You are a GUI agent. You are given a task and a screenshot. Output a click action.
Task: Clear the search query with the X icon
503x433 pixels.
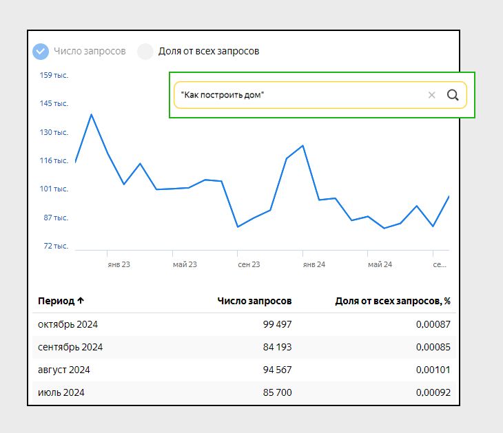coord(432,95)
